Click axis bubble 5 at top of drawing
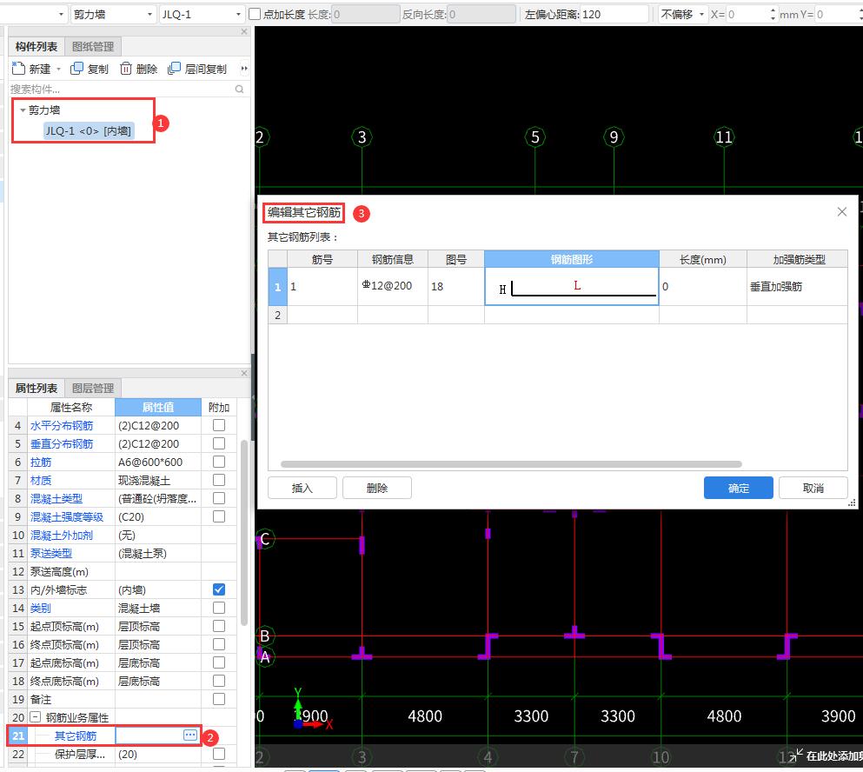Image resolution: width=863 pixels, height=772 pixels. pyautogui.click(x=535, y=136)
